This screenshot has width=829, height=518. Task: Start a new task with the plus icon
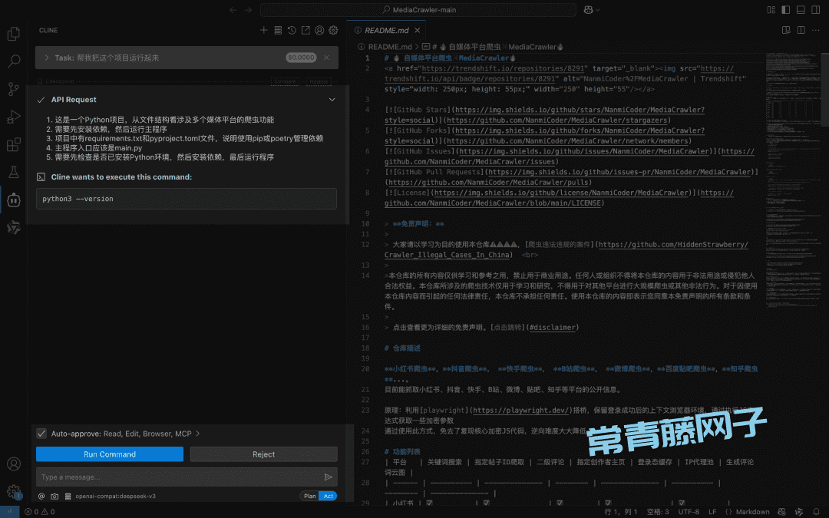click(263, 30)
